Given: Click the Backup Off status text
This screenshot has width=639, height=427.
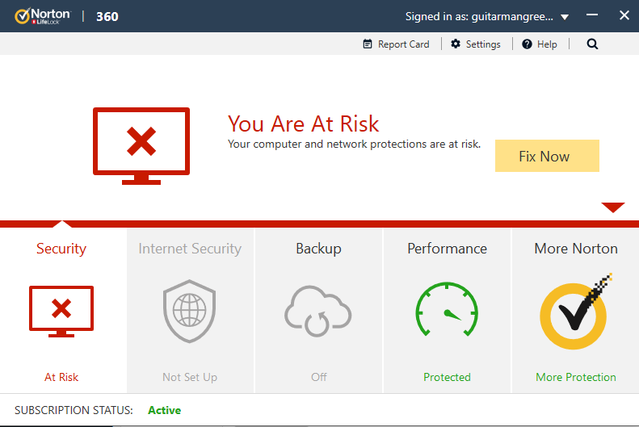Looking at the screenshot, I should click(318, 377).
